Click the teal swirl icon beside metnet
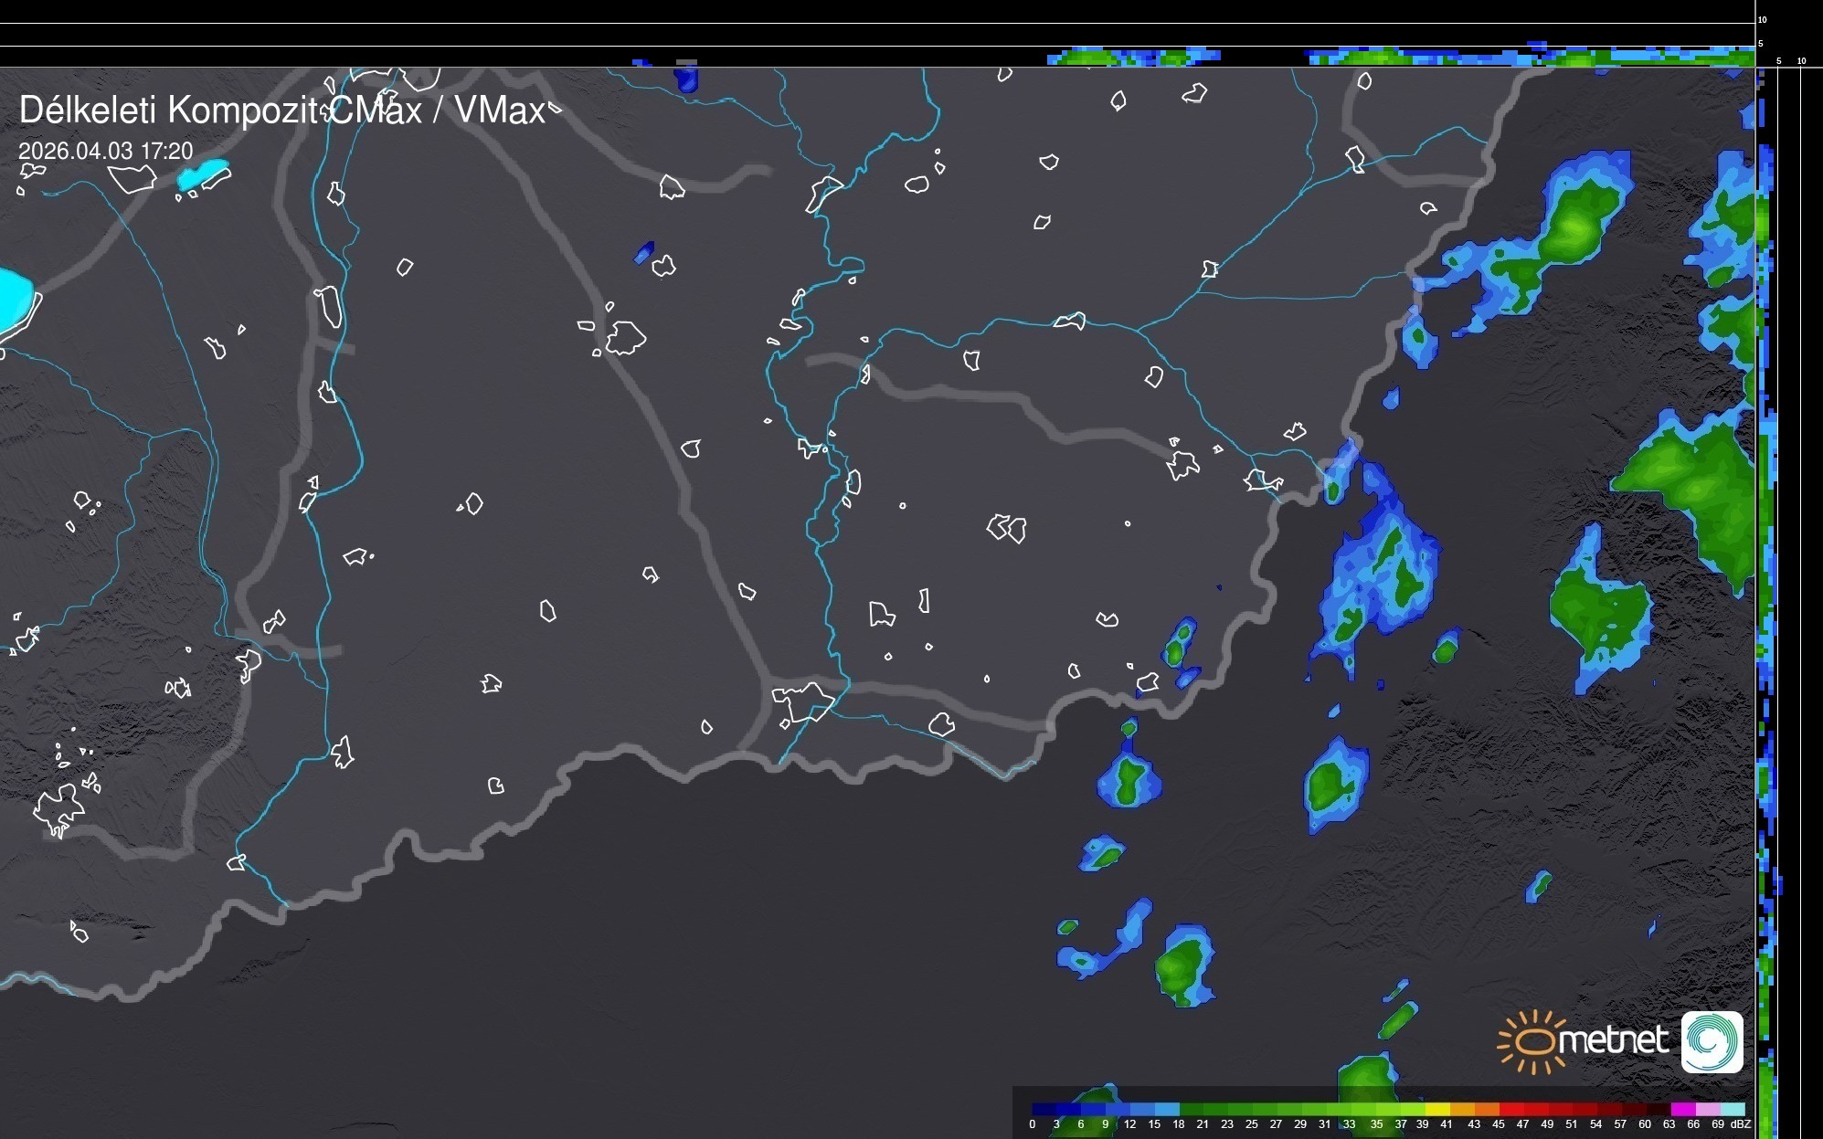Screen dimensions: 1823x1139 [1712, 1041]
